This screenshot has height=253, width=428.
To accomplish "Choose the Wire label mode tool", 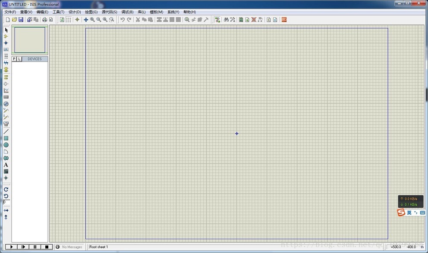I will tap(6, 49).
